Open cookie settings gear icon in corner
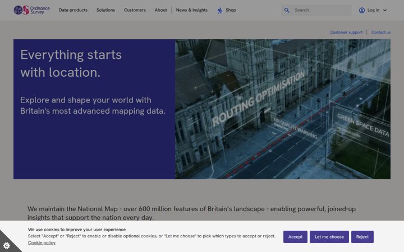Image resolution: width=404 pixels, height=252 pixels. [7, 246]
